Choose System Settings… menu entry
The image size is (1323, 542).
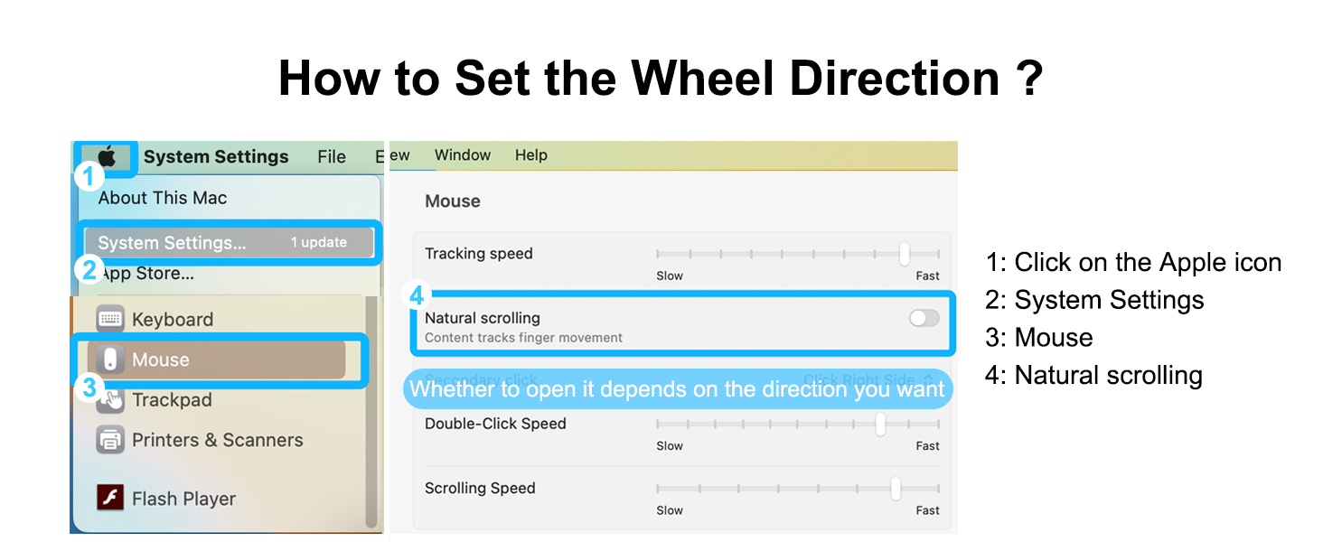click(x=172, y=242)
